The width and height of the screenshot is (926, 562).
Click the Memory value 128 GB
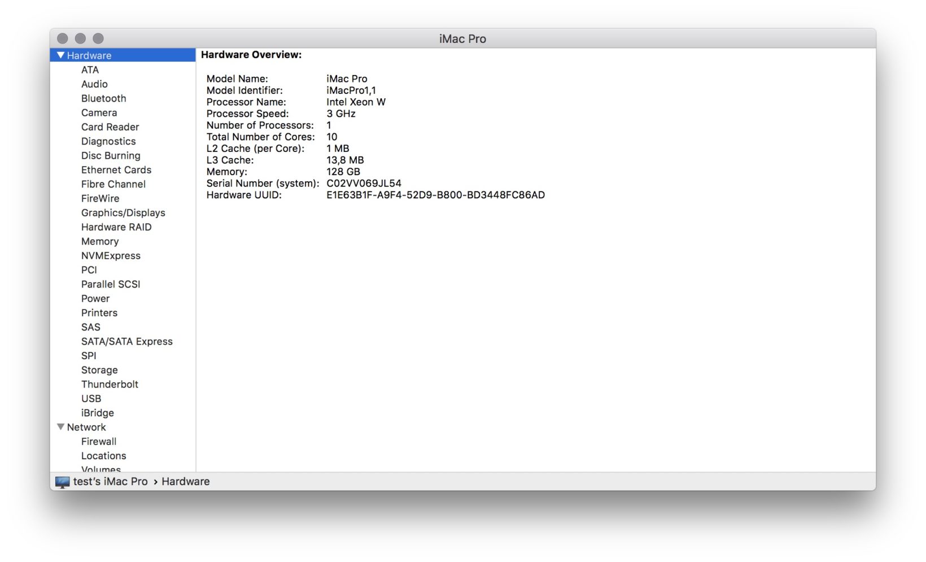[x=343, y=172]
